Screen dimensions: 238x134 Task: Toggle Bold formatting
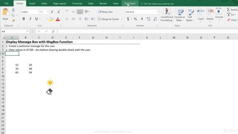pyautogui.click(x=24, y=19)
